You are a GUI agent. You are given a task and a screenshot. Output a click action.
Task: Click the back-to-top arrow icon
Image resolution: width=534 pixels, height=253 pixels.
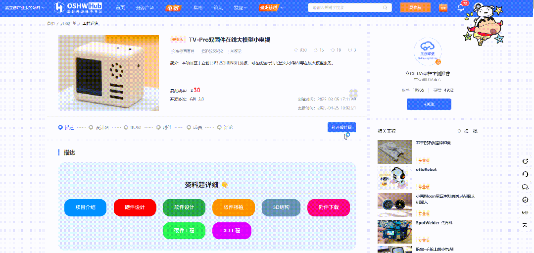(525, 225)
